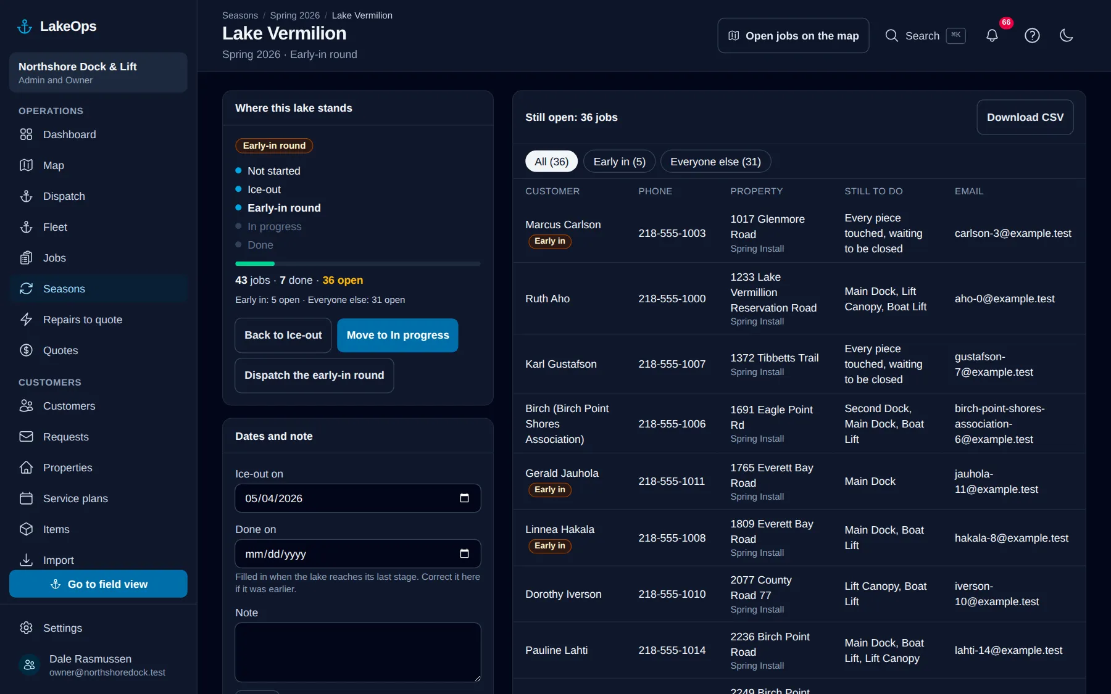The image size is (1111, 694).
Task: Click the Dispatch anchor icon
Action: tap(26, 196)
